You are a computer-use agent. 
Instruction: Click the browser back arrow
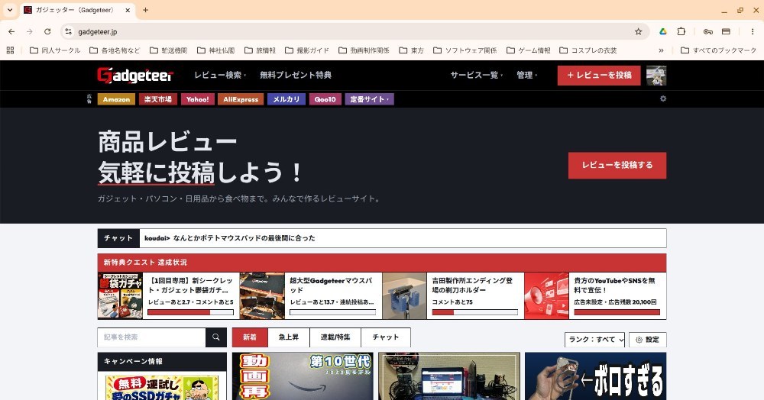click(11, 31)
